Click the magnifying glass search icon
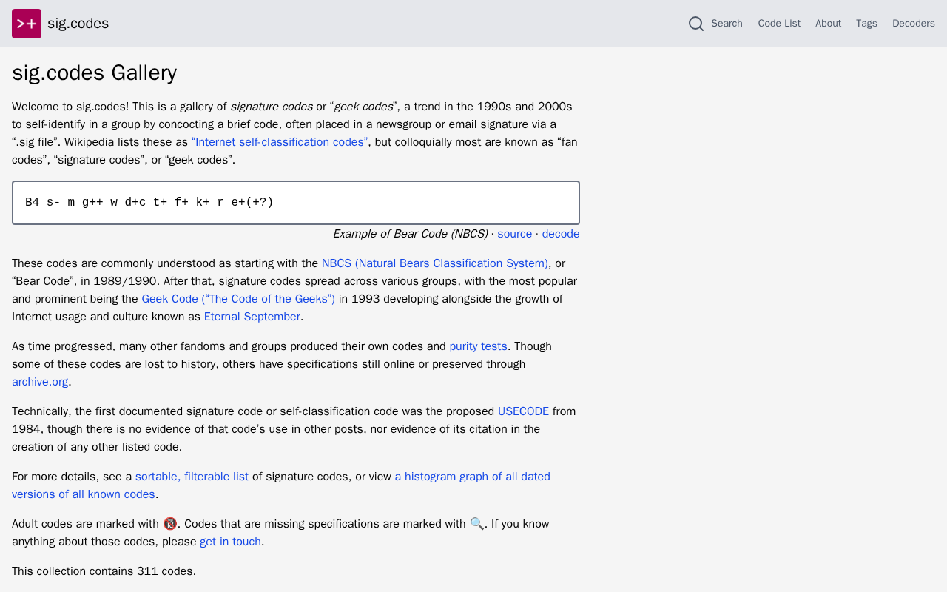Viewport: 947px width, 592px height. (x=696, y=24)
